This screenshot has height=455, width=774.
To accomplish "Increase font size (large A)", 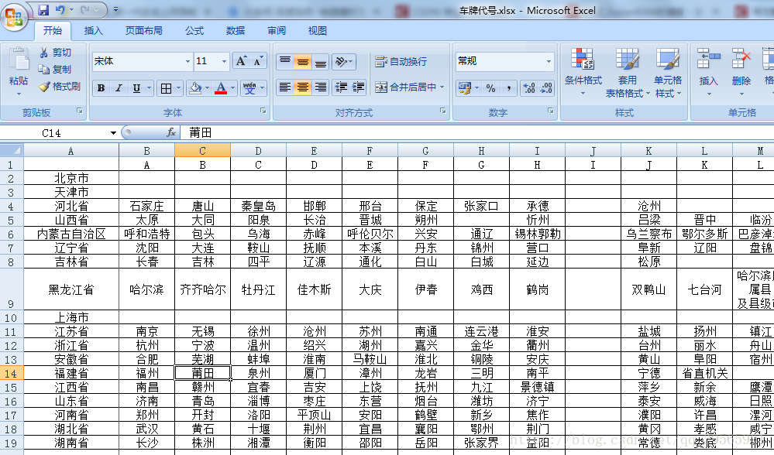I will pyautogui.click(x=241, y=61).
